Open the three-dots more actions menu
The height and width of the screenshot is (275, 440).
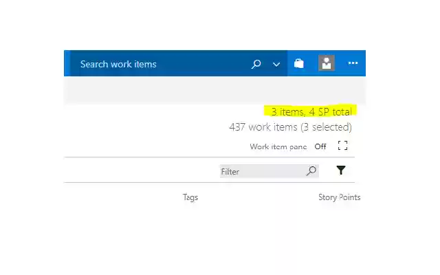click(x=353, y=63)
